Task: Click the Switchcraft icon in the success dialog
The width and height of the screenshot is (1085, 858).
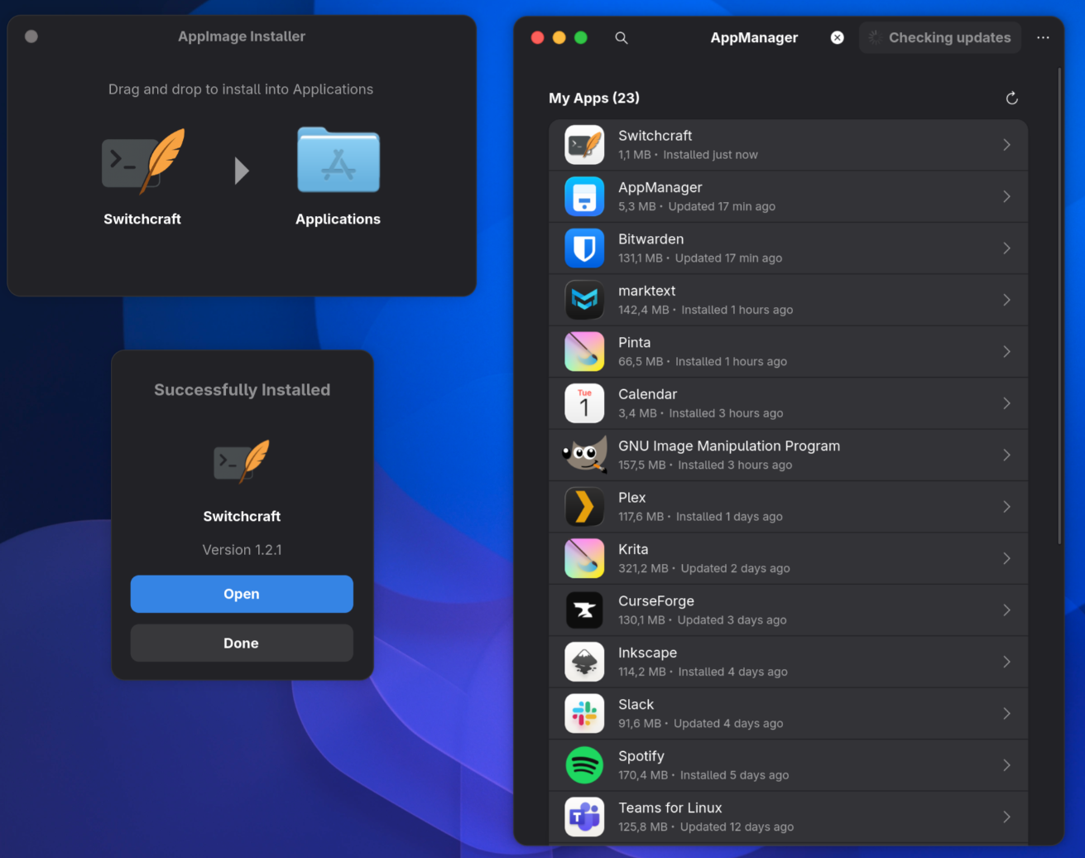Action: 242,461
